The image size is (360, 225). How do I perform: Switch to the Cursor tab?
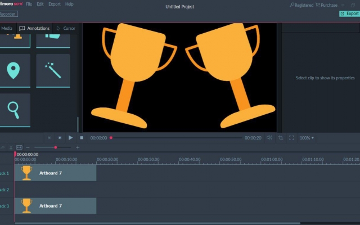coord(66,28)
